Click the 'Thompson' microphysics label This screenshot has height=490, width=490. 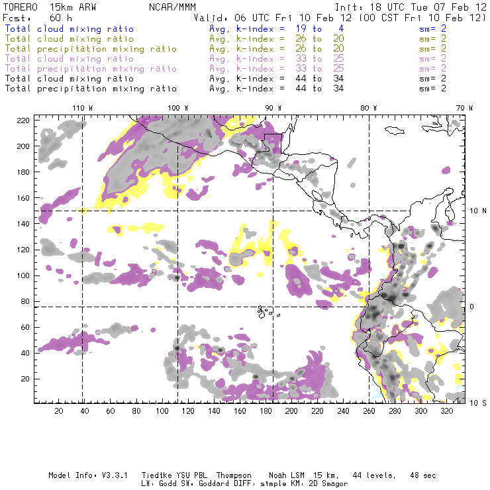point(234,475)
